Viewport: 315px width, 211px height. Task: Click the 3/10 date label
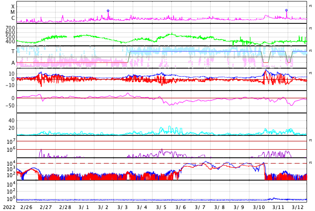click(x=259, y=207)
